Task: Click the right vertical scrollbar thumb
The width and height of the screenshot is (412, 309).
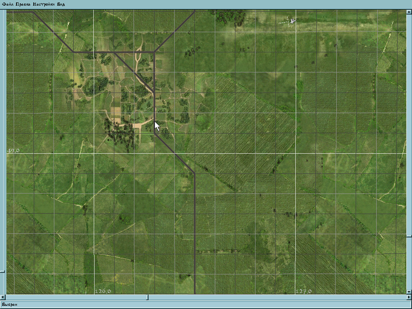Action: click(409, 236)
